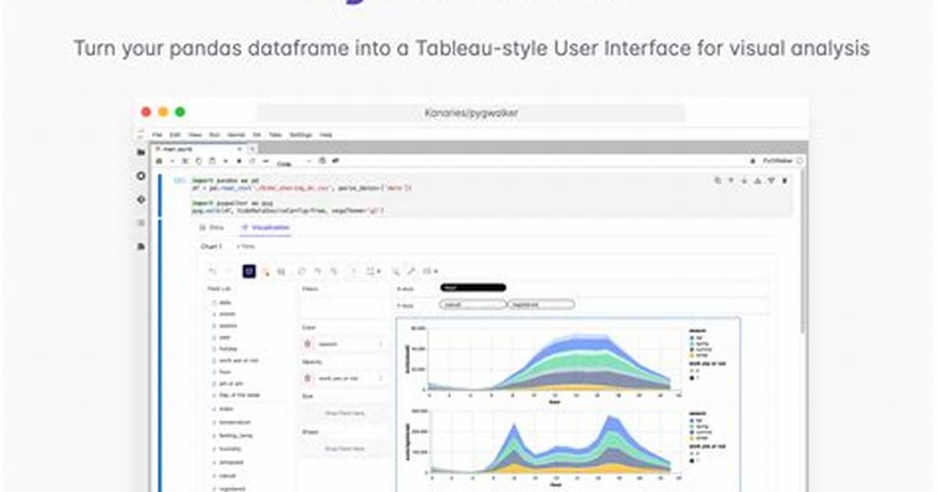The image size is (937, 492).
Task: Click the Size shelf Drop Field Here area
Action: (344, 413)
